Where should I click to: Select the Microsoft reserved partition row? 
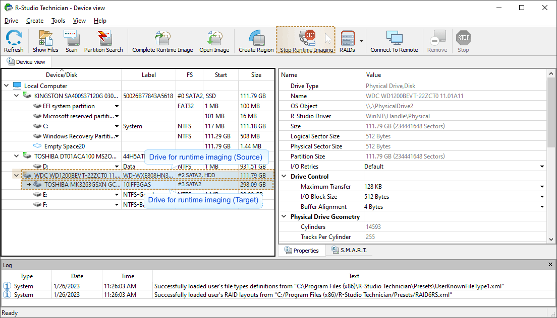pyautogui.click(x=138, y=116)
